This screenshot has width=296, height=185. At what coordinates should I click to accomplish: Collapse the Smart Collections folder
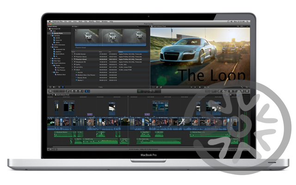click(51, 63)
